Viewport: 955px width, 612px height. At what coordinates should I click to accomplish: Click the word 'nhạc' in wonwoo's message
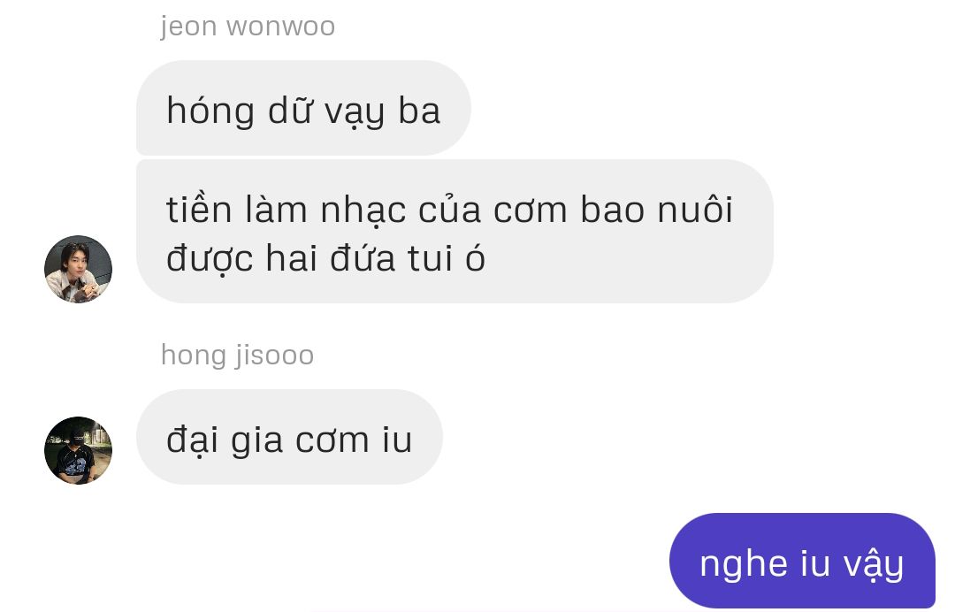point(363,210)
